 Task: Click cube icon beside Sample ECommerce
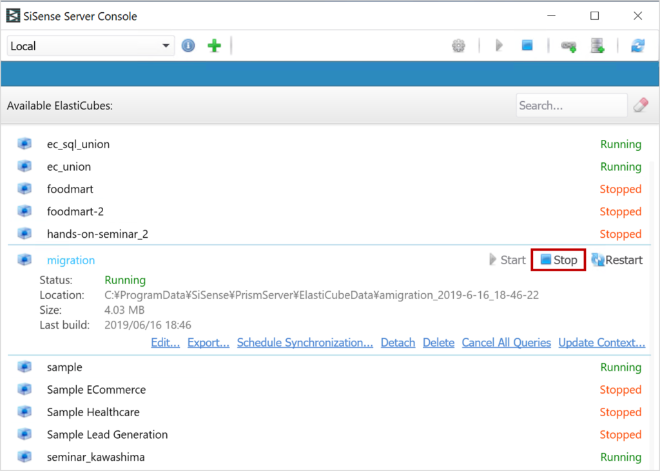click(24, 389)
